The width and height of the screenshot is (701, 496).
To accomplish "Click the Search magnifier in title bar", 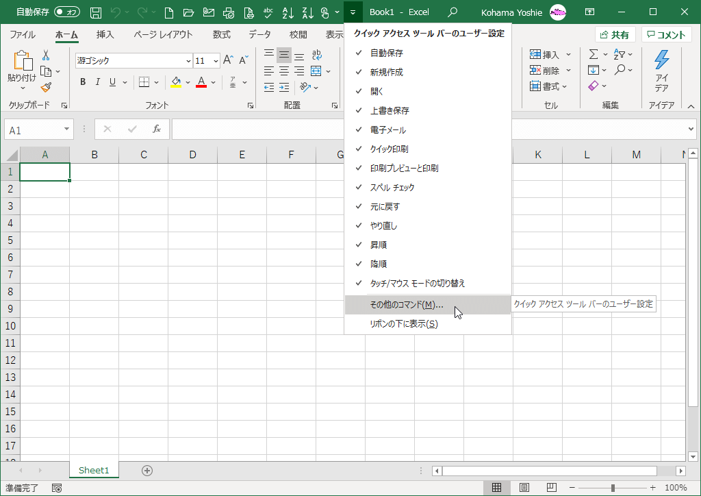I will 453,12.
